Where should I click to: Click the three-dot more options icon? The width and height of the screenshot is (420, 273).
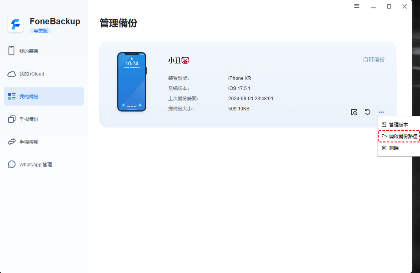[381, 112]
